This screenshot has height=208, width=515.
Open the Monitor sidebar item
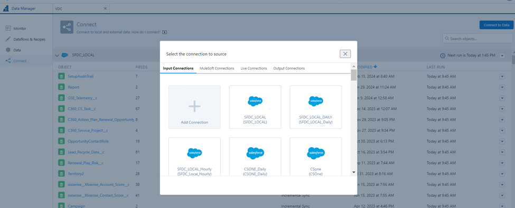point(20,29)
